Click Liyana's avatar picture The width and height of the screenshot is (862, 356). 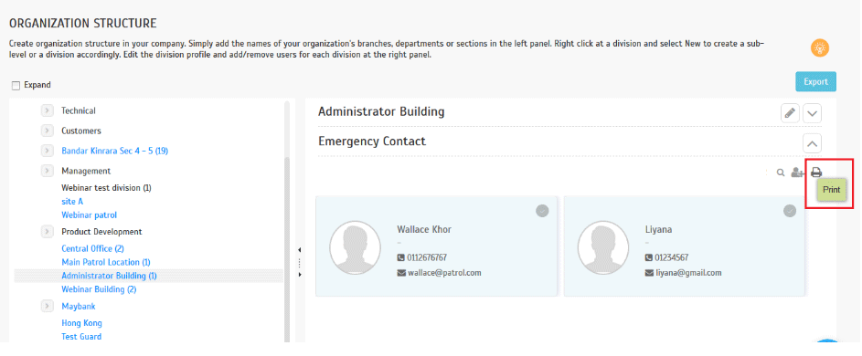pyautogui.click(x=603, y=247)
